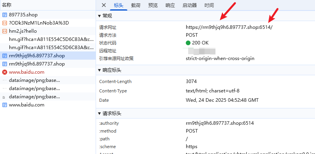Click the 请求方法 label

(108, 35)
